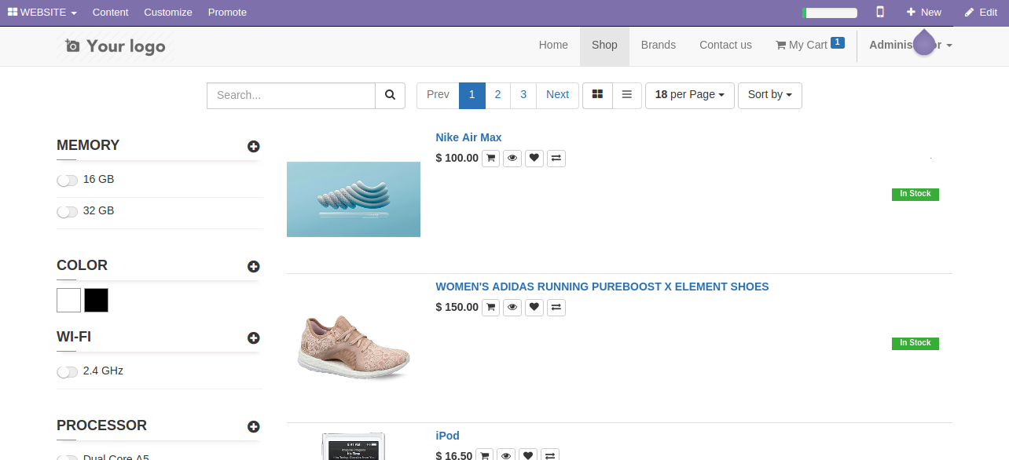This screenshot has width=1009, height=460.
Task: Toggle 16 GB memory filter
Action: tap(68, 181)
